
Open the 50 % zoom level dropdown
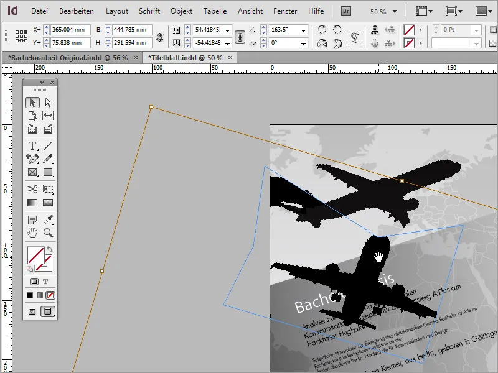click(395, 11)
